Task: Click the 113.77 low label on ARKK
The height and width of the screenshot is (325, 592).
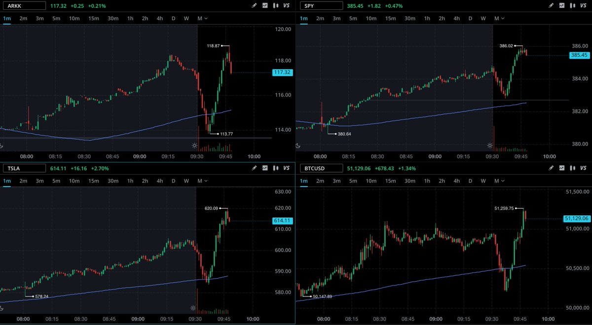Action: (x=227, y=134)
